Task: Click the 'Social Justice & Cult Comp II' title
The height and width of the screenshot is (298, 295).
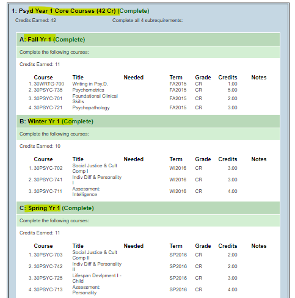Action: point(95,255)
